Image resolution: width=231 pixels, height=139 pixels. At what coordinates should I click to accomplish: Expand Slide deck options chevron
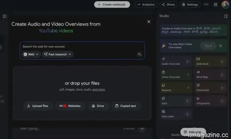pos(222,62)
